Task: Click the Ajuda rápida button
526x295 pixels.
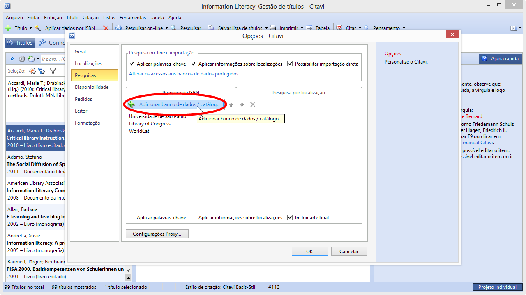Action: (x=501, y=59)
